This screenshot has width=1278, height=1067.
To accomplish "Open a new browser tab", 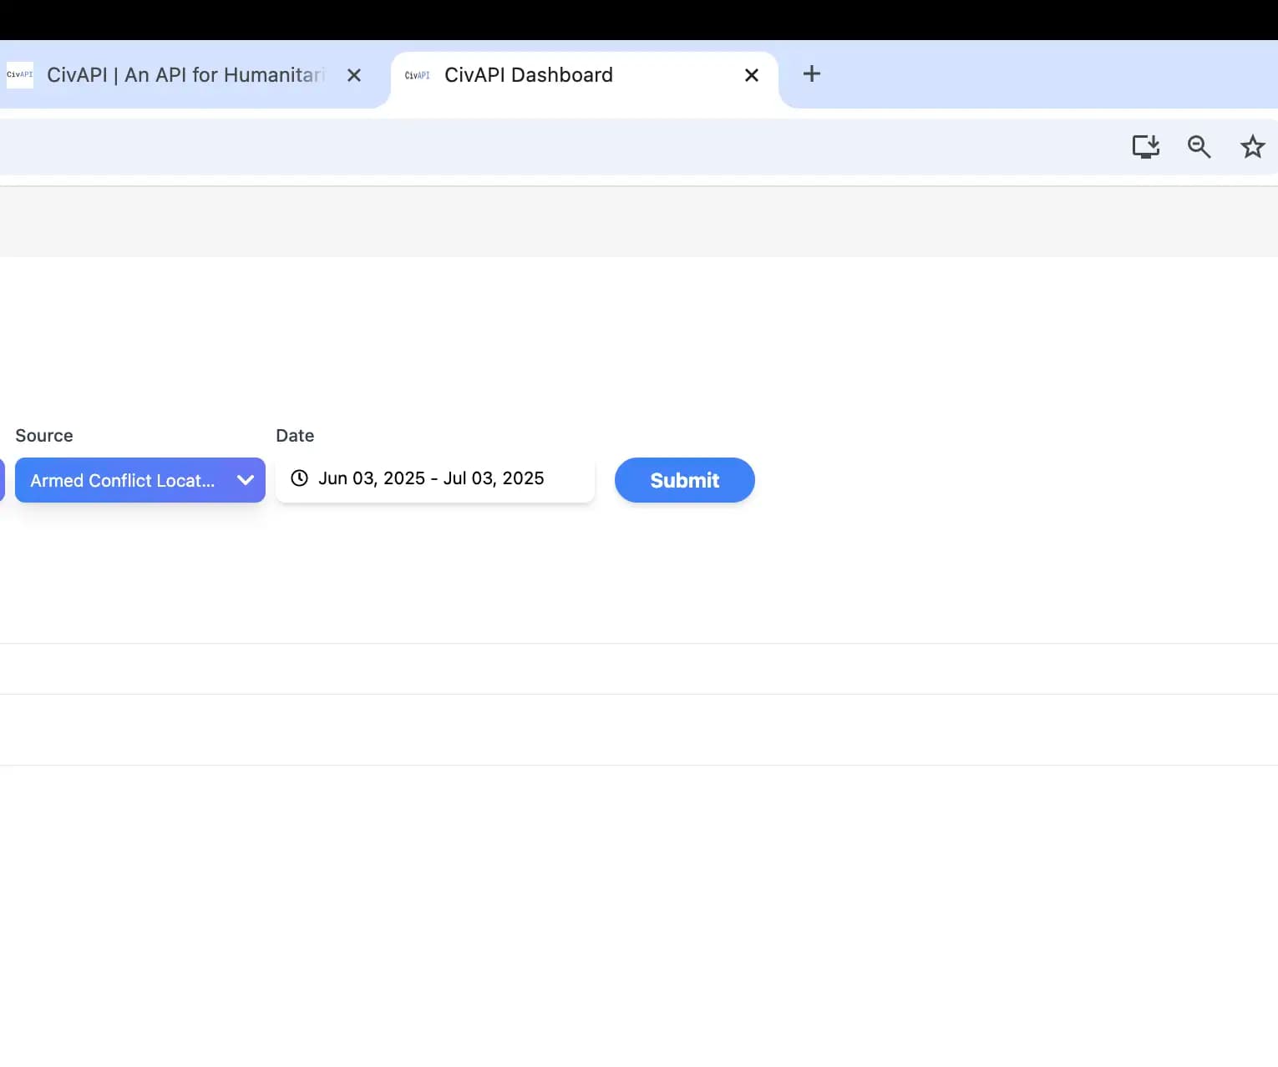I will point(811,74).
